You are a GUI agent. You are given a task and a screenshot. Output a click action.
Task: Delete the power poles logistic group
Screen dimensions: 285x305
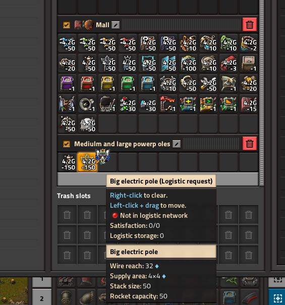point(250,144)
